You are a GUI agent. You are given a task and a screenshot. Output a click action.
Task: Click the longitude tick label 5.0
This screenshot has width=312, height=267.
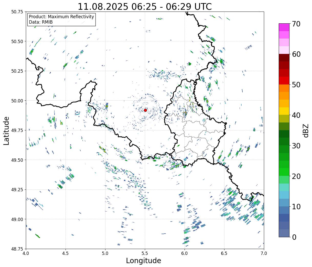coord(105,253)
